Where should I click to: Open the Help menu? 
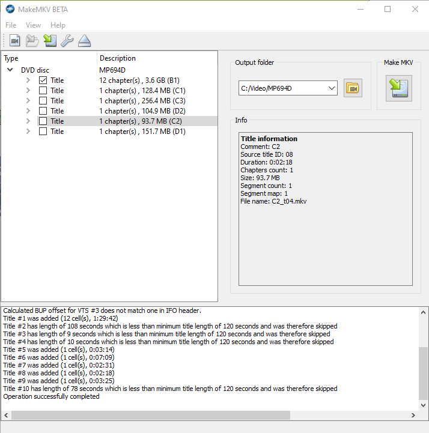(58, 25)
